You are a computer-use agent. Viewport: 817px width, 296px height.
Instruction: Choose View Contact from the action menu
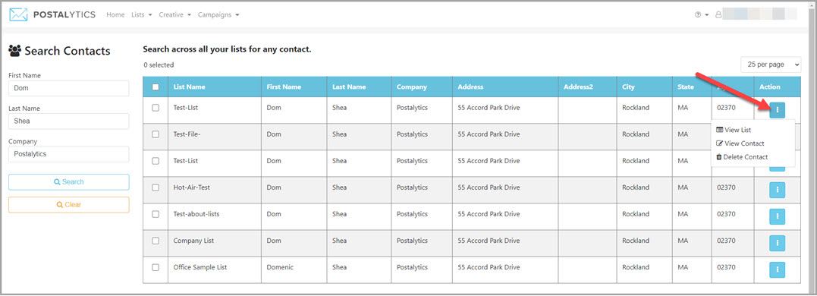pyautogui.click(x=740, y=143)
